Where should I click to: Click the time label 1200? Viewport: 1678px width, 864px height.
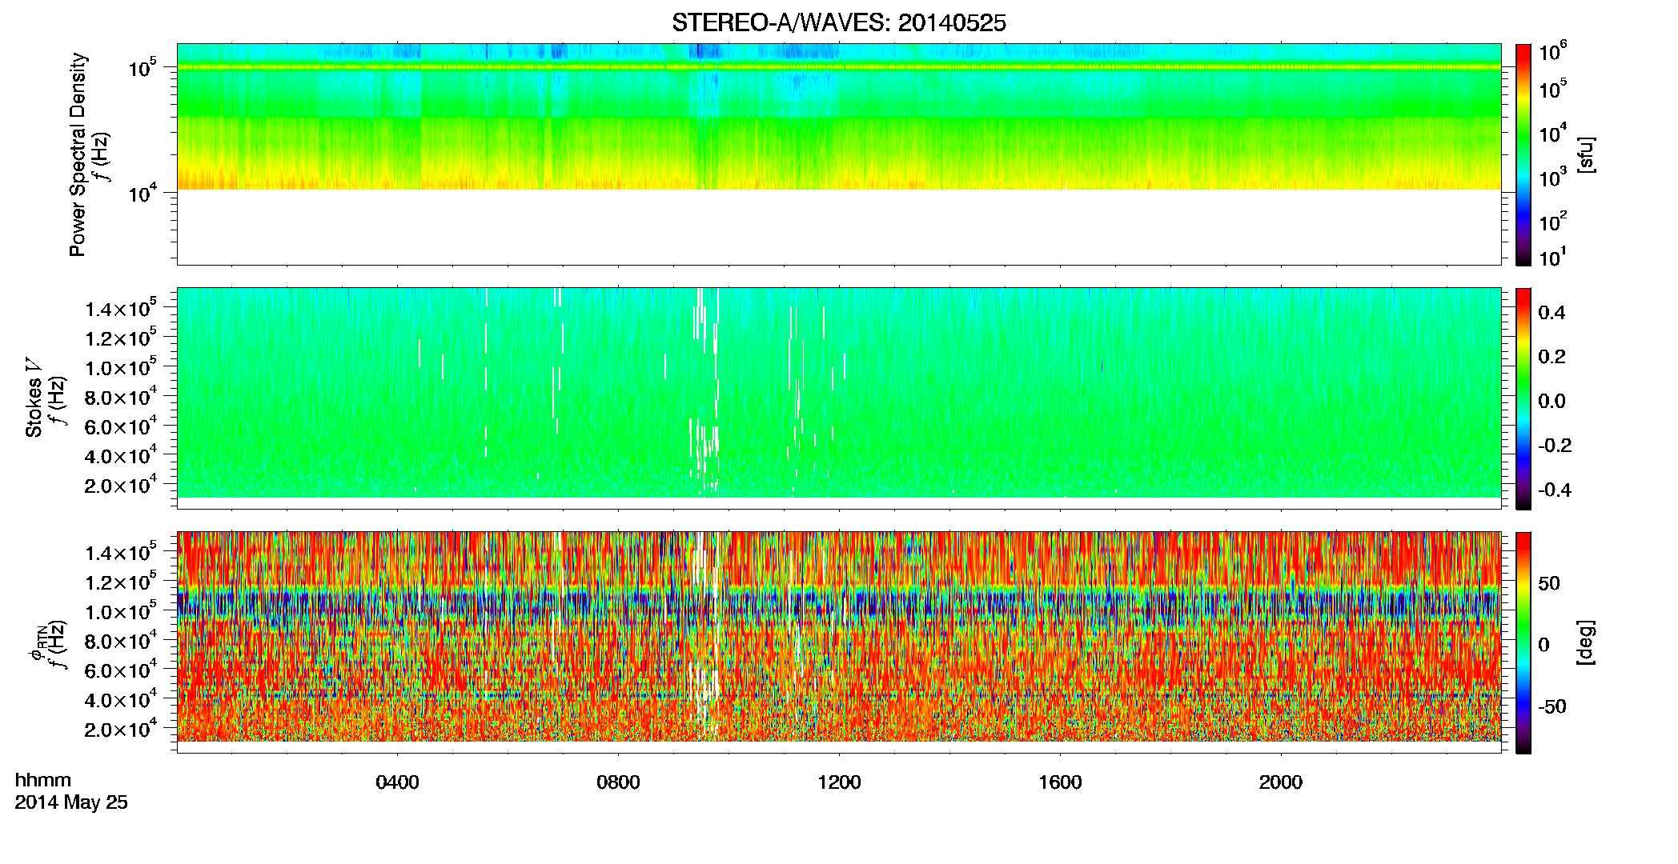[x=839, y=782]
